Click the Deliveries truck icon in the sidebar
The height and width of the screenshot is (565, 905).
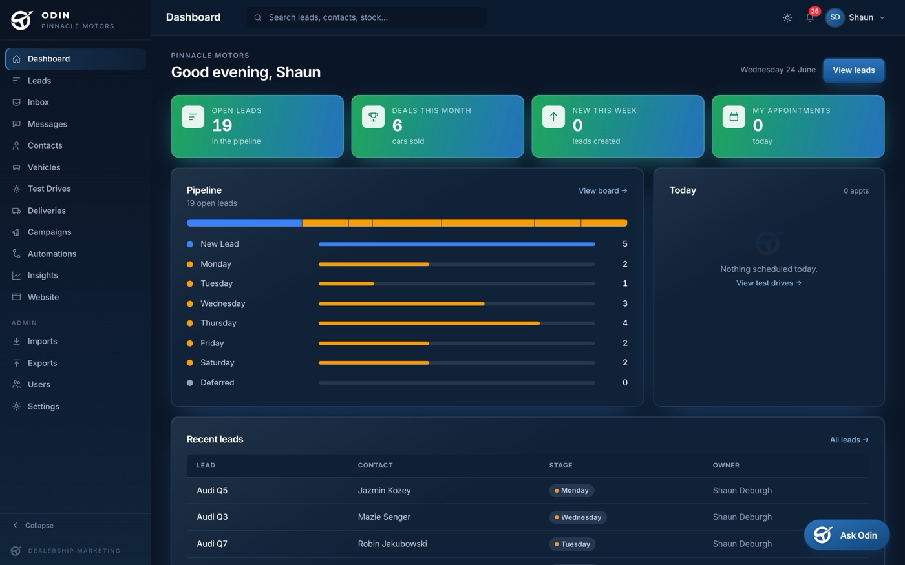(x=16, y=211)
